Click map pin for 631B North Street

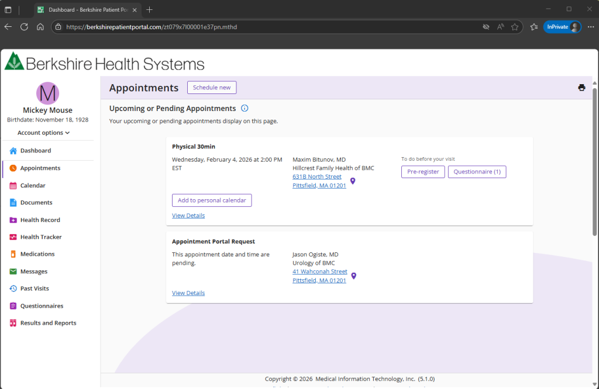click(353, 181)
